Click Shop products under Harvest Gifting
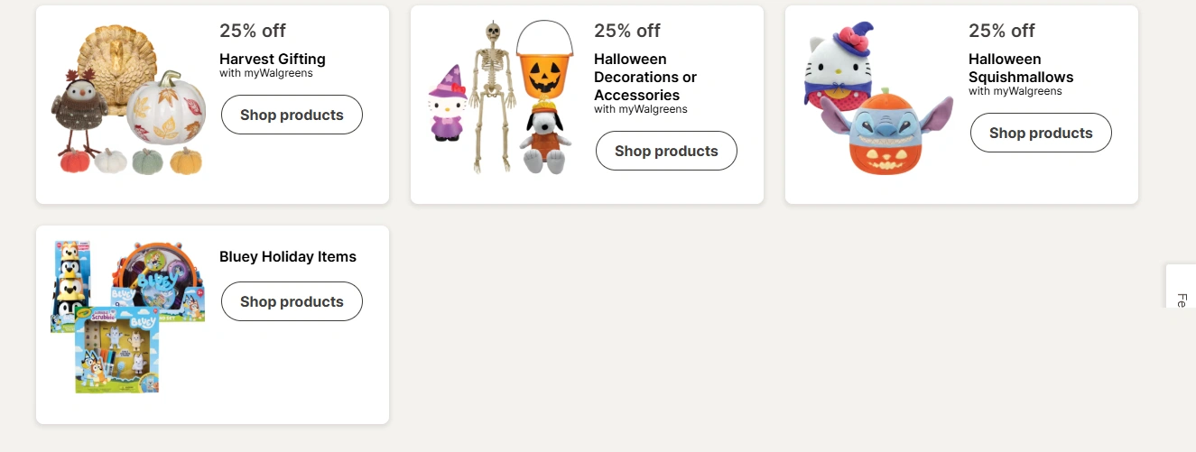Viewport: 1196px width, 452px height. coord(292,115)
